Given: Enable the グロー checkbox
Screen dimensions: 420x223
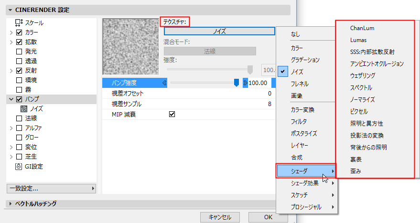Looking at the screenshot, I should [19, 138].
